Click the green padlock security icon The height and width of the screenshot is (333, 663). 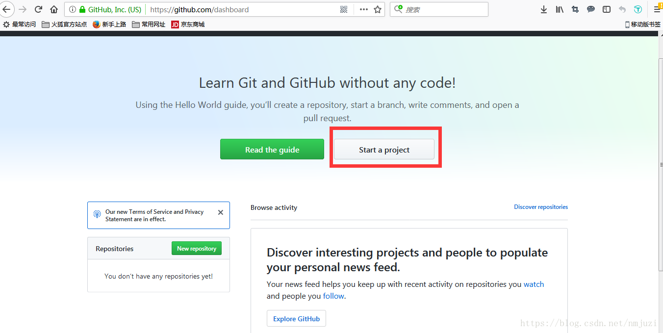click(x=82, y=9)
